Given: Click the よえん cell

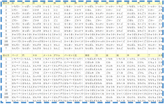Looking at the screenshot, I should 27,69.
